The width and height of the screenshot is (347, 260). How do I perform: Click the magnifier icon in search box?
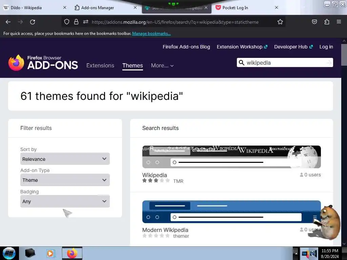coord(241,63)
